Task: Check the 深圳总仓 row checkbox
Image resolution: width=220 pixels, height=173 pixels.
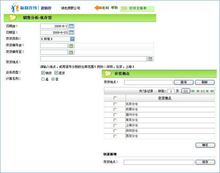Action: (x=115, y=131)
